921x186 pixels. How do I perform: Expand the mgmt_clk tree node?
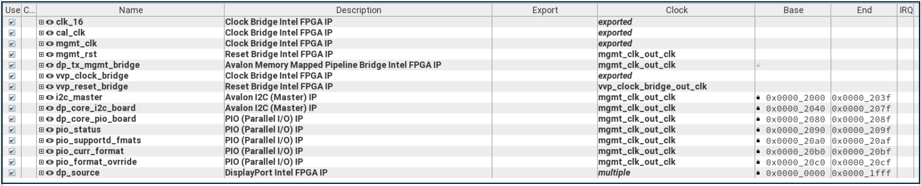pos(41,44)
